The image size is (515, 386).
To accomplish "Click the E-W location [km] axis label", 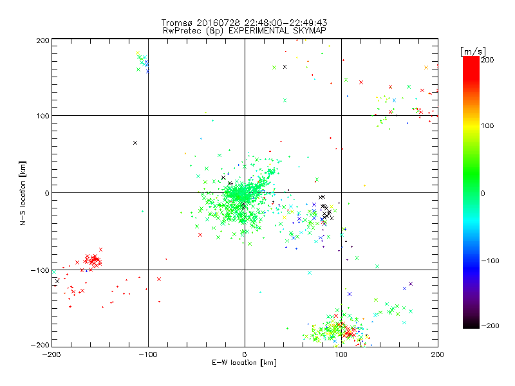I will click(244, 363).
